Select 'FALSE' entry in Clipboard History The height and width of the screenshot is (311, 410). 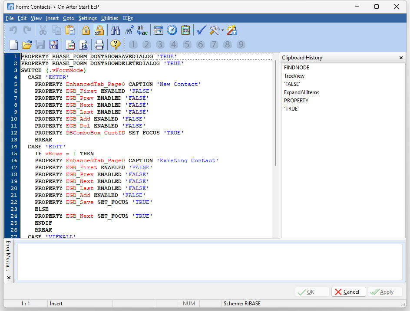292,84
